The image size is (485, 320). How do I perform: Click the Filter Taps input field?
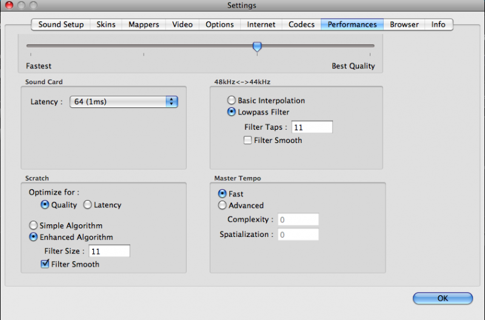pos(312,127)
